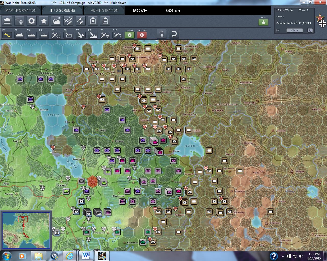Click the taskbar clock showing 1:12 PM
The width and height of the screenshot is (327, 261).
[314, 256]
